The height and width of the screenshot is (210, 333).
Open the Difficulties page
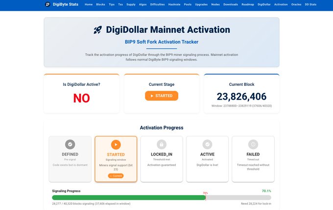coord(157,4)
